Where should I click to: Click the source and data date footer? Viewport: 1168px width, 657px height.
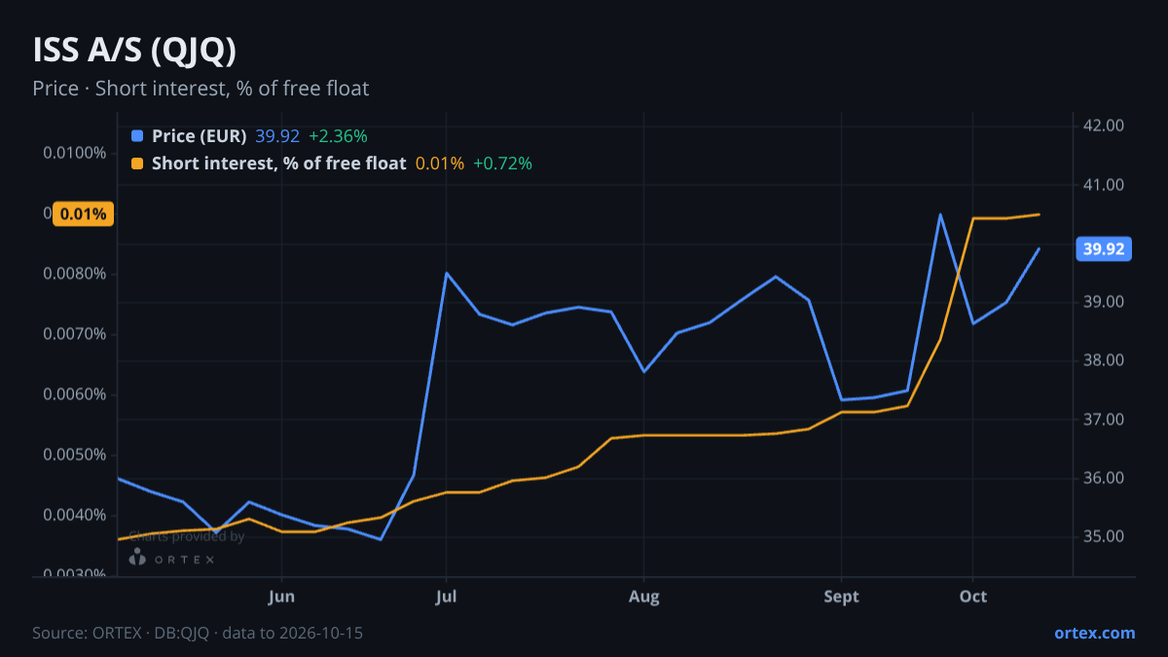pyautogui.click(x=198, y=633)
